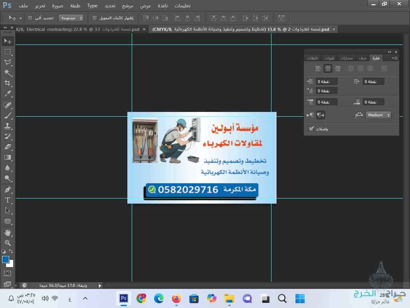Switch to the حرف character tab
410x308 pixels.
coord(363,58)
